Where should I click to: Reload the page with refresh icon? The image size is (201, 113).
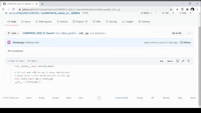coord(14,9)
